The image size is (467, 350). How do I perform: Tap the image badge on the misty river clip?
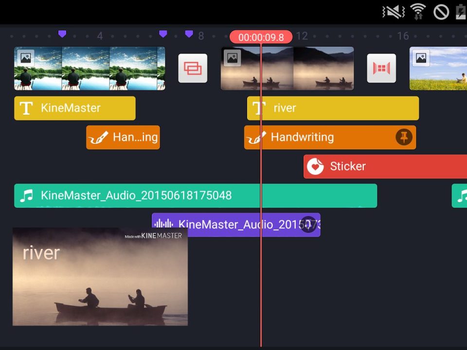[233, 57]
